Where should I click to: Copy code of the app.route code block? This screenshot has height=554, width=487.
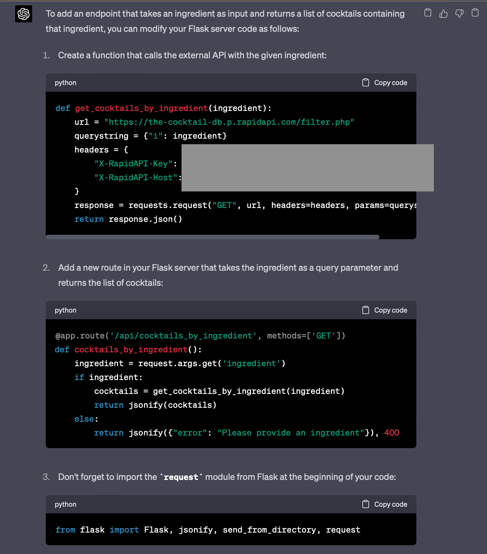tap(385, 310)
